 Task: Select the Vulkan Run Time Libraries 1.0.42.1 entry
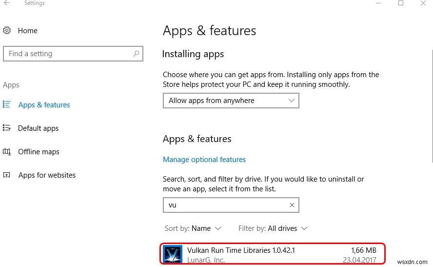click(x=272, y=254)
